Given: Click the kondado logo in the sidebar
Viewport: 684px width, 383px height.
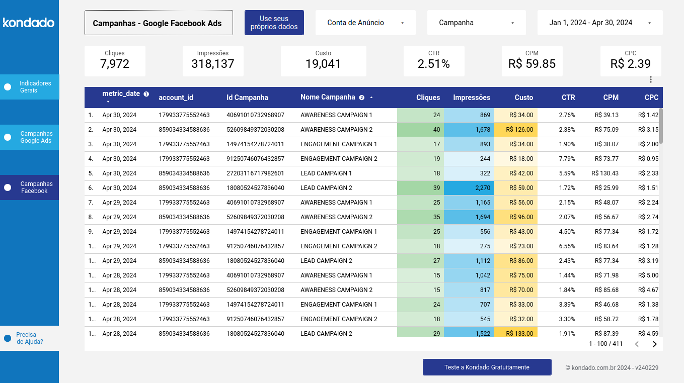Looking at the screenshot, I should pyautogui.click(x=29, y=22).
